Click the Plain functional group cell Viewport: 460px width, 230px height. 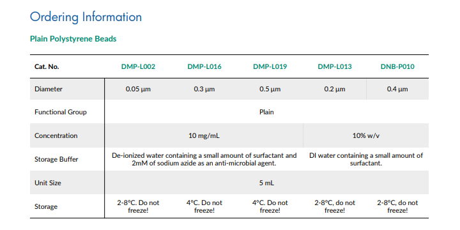(x=266, y=112)
